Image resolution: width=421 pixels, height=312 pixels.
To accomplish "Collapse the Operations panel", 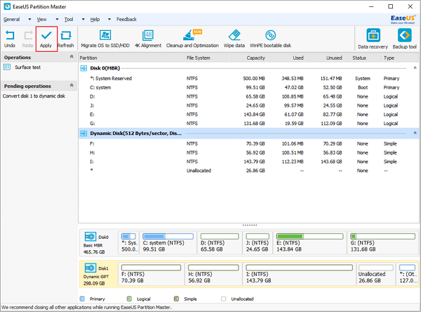I will [72, 56].
